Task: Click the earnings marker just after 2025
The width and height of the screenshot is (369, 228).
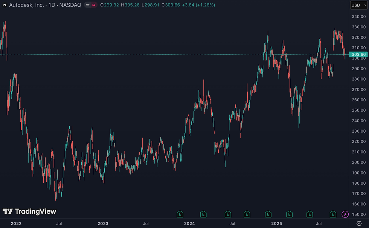Action: coord(290,214)
